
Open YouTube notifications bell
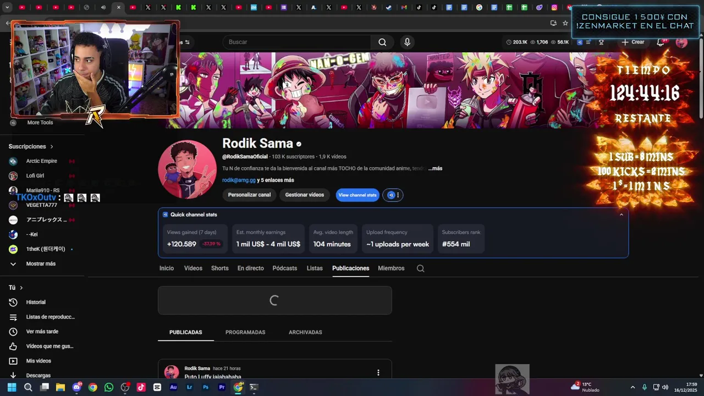coord(661,42)
